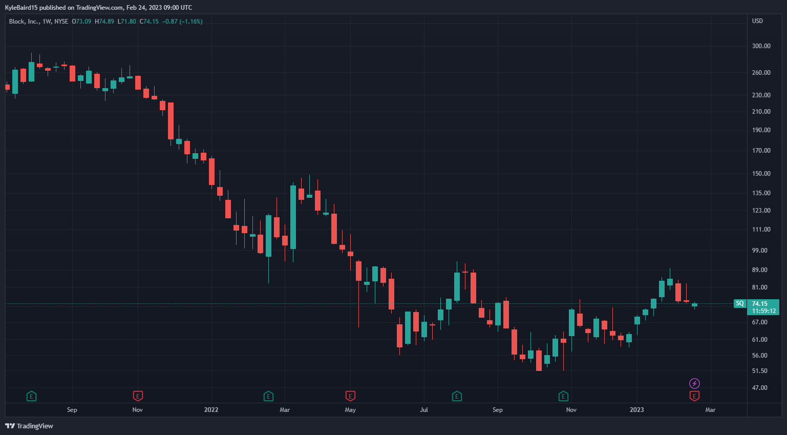Open the USD currency selector on the price axis
This screenshot has height=435, width=787.
(757, 21)
